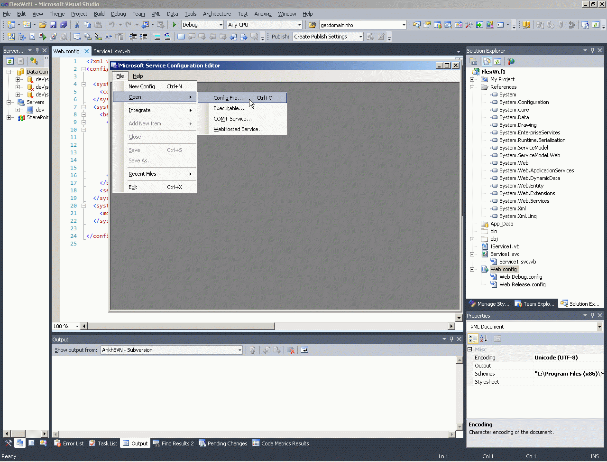Image resolution: width=607 pixels, height=462 pixels.
Task: Start debugging with the green play arrow
Action: click(175, 25)
